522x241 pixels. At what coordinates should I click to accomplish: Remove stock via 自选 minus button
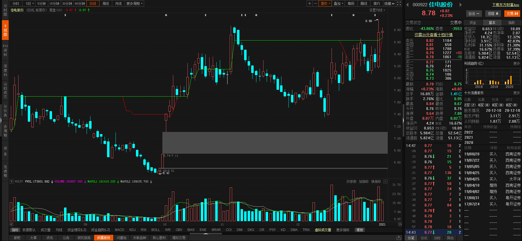pyautogui.click(x=474, y=14)
